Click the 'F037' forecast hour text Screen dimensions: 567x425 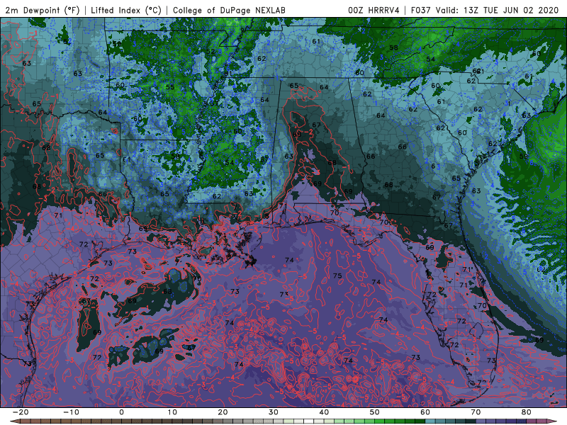click(x=422, y=11)
